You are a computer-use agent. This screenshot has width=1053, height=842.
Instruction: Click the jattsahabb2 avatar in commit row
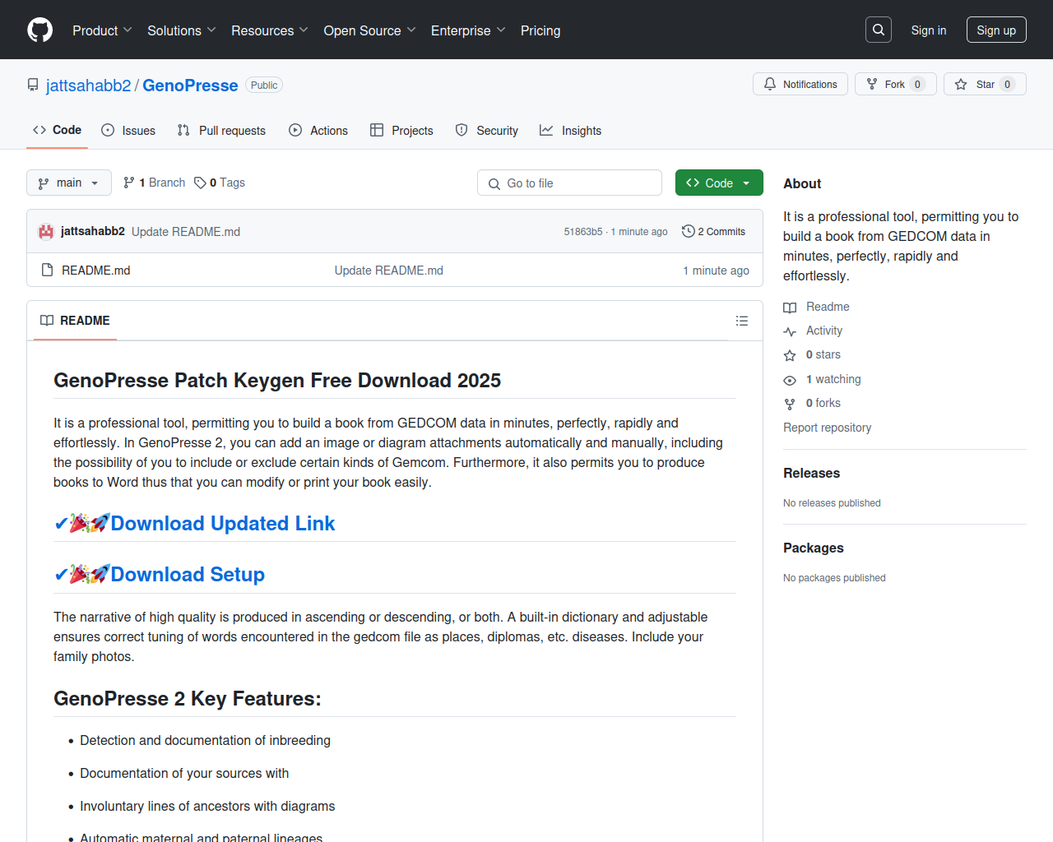tap(46, 232)
